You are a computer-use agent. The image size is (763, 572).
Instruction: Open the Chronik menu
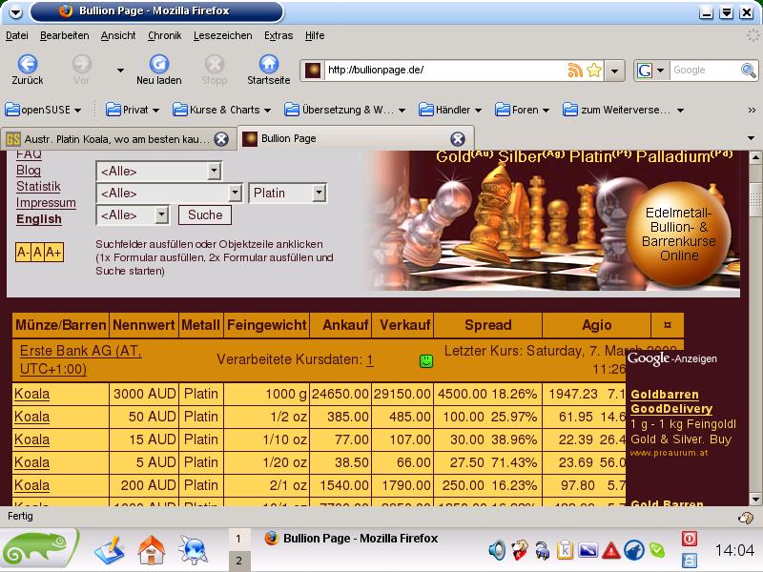(x=164, y=35)
